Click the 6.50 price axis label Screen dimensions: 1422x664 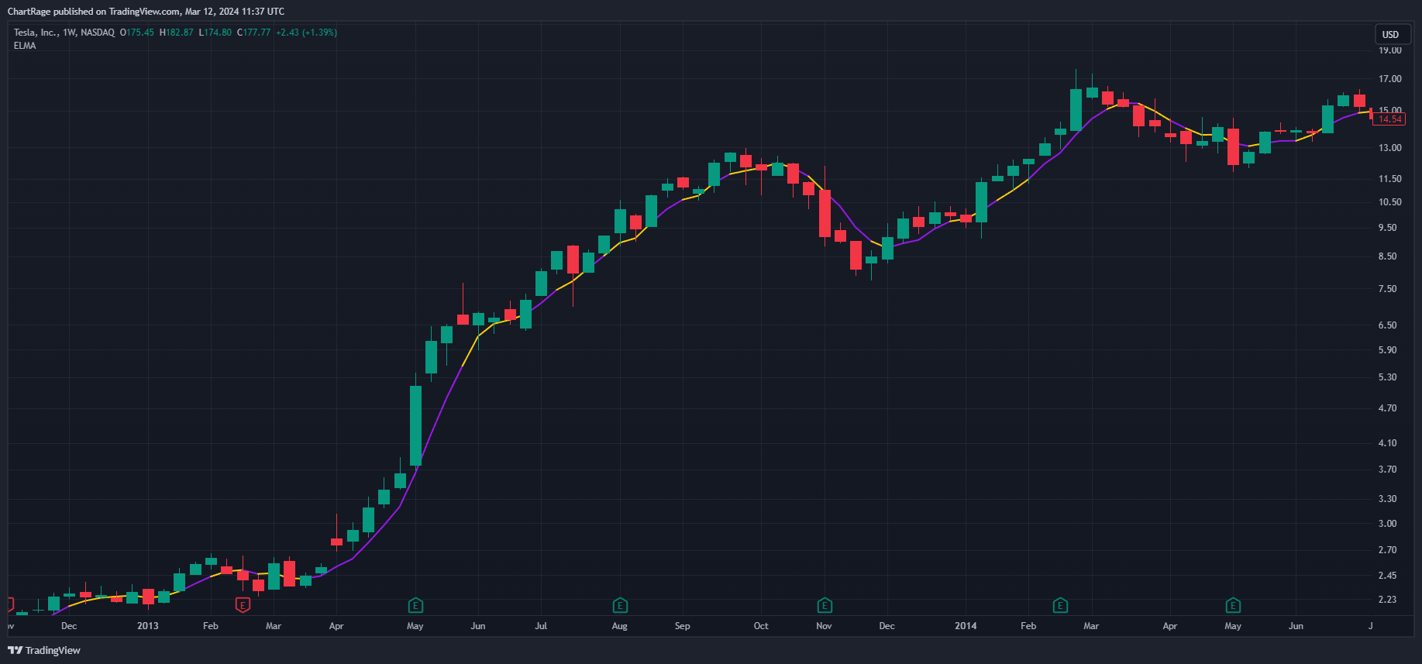pyautogui.click(x=1388, y=325)
